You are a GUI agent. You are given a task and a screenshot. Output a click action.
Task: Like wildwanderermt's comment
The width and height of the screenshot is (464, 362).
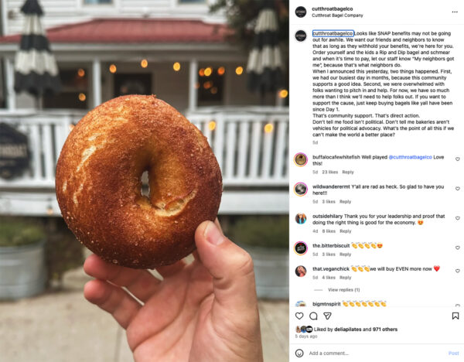(x=458, y=189)
